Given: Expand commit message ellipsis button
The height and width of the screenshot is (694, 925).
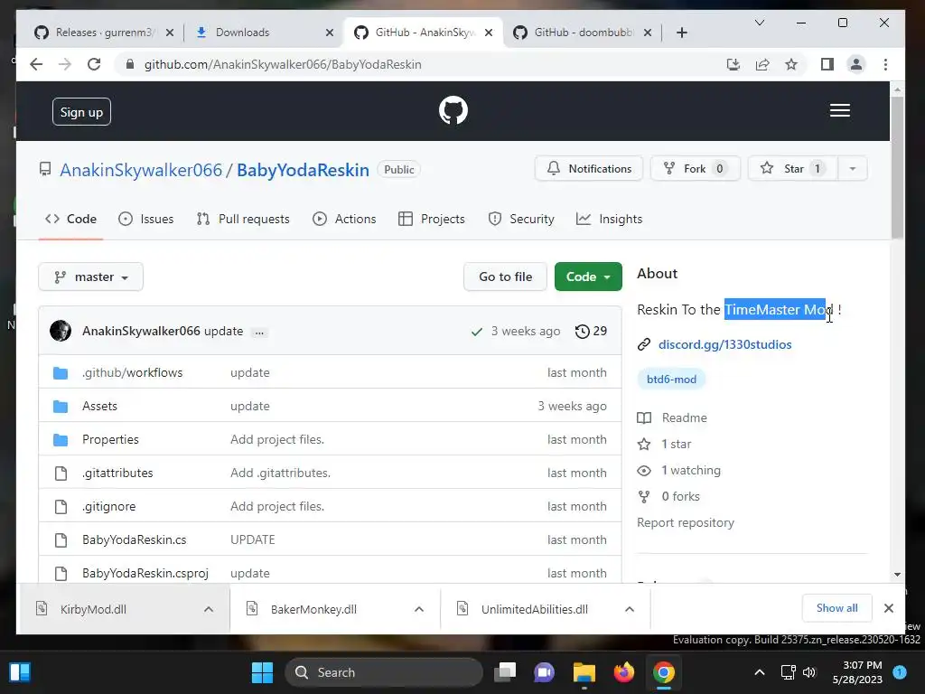Looking at the screenshot, I should [x=259, y=332].
